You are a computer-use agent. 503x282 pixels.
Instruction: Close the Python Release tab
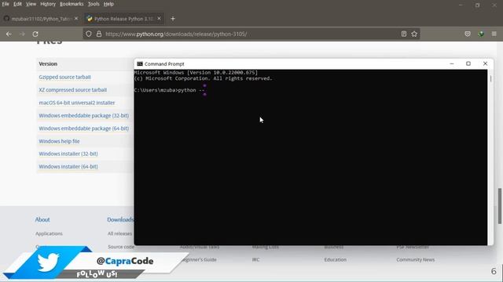[x=159, y=19]
